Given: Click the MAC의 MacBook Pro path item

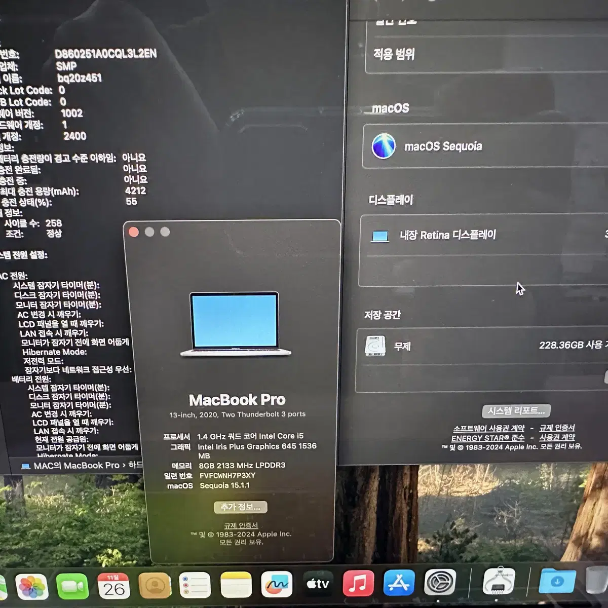Looking at the screenshot, I should (71, 465).
